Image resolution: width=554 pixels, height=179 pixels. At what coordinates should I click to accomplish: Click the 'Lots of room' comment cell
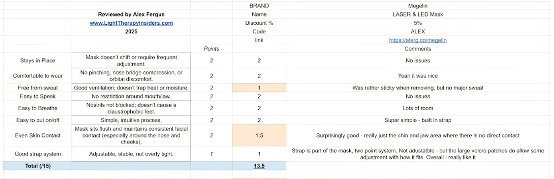pyautogui.click(x=418, y=108)
